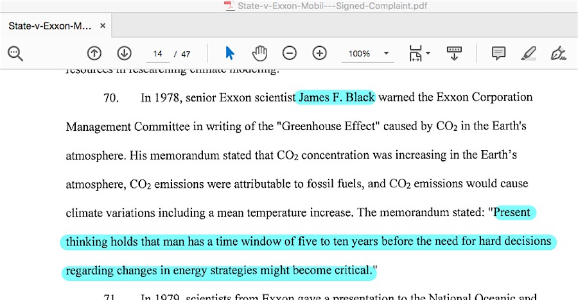Activate the arrow selection tool

pyautogui.click(x=230, y=54)
